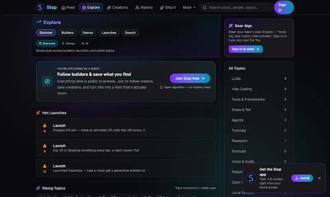Dismiss the Get the Slop app popup
Image resolution: width=330 pixels, height=197 pixels.
coord(319,178)
